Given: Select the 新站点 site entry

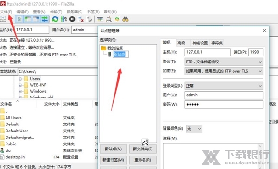Looking at the screenshot, I should click(x=120, y=54).
